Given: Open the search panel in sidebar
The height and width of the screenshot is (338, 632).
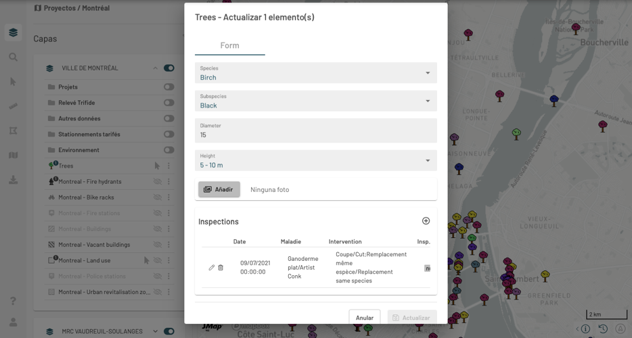Looking at the screenshot, I should click(x=13, y=57).
